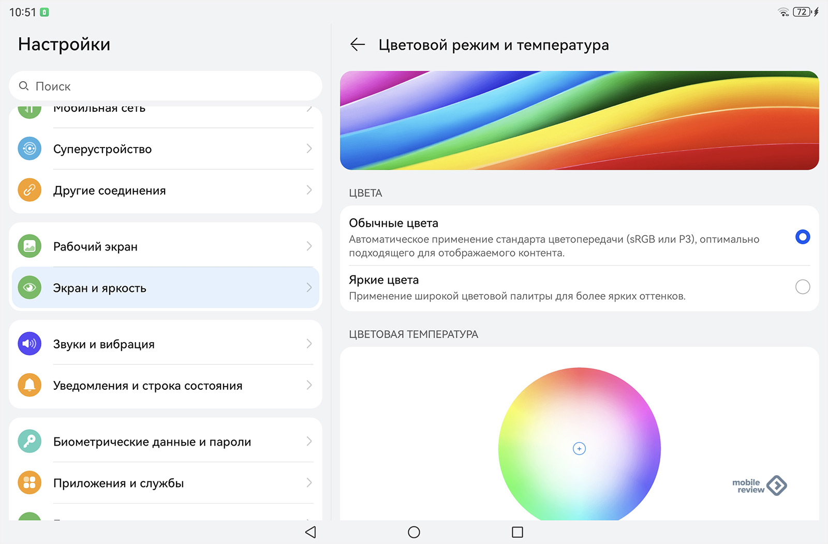
Task: Tap the eye icon for Экран и яркость
Action: [29, 288]
